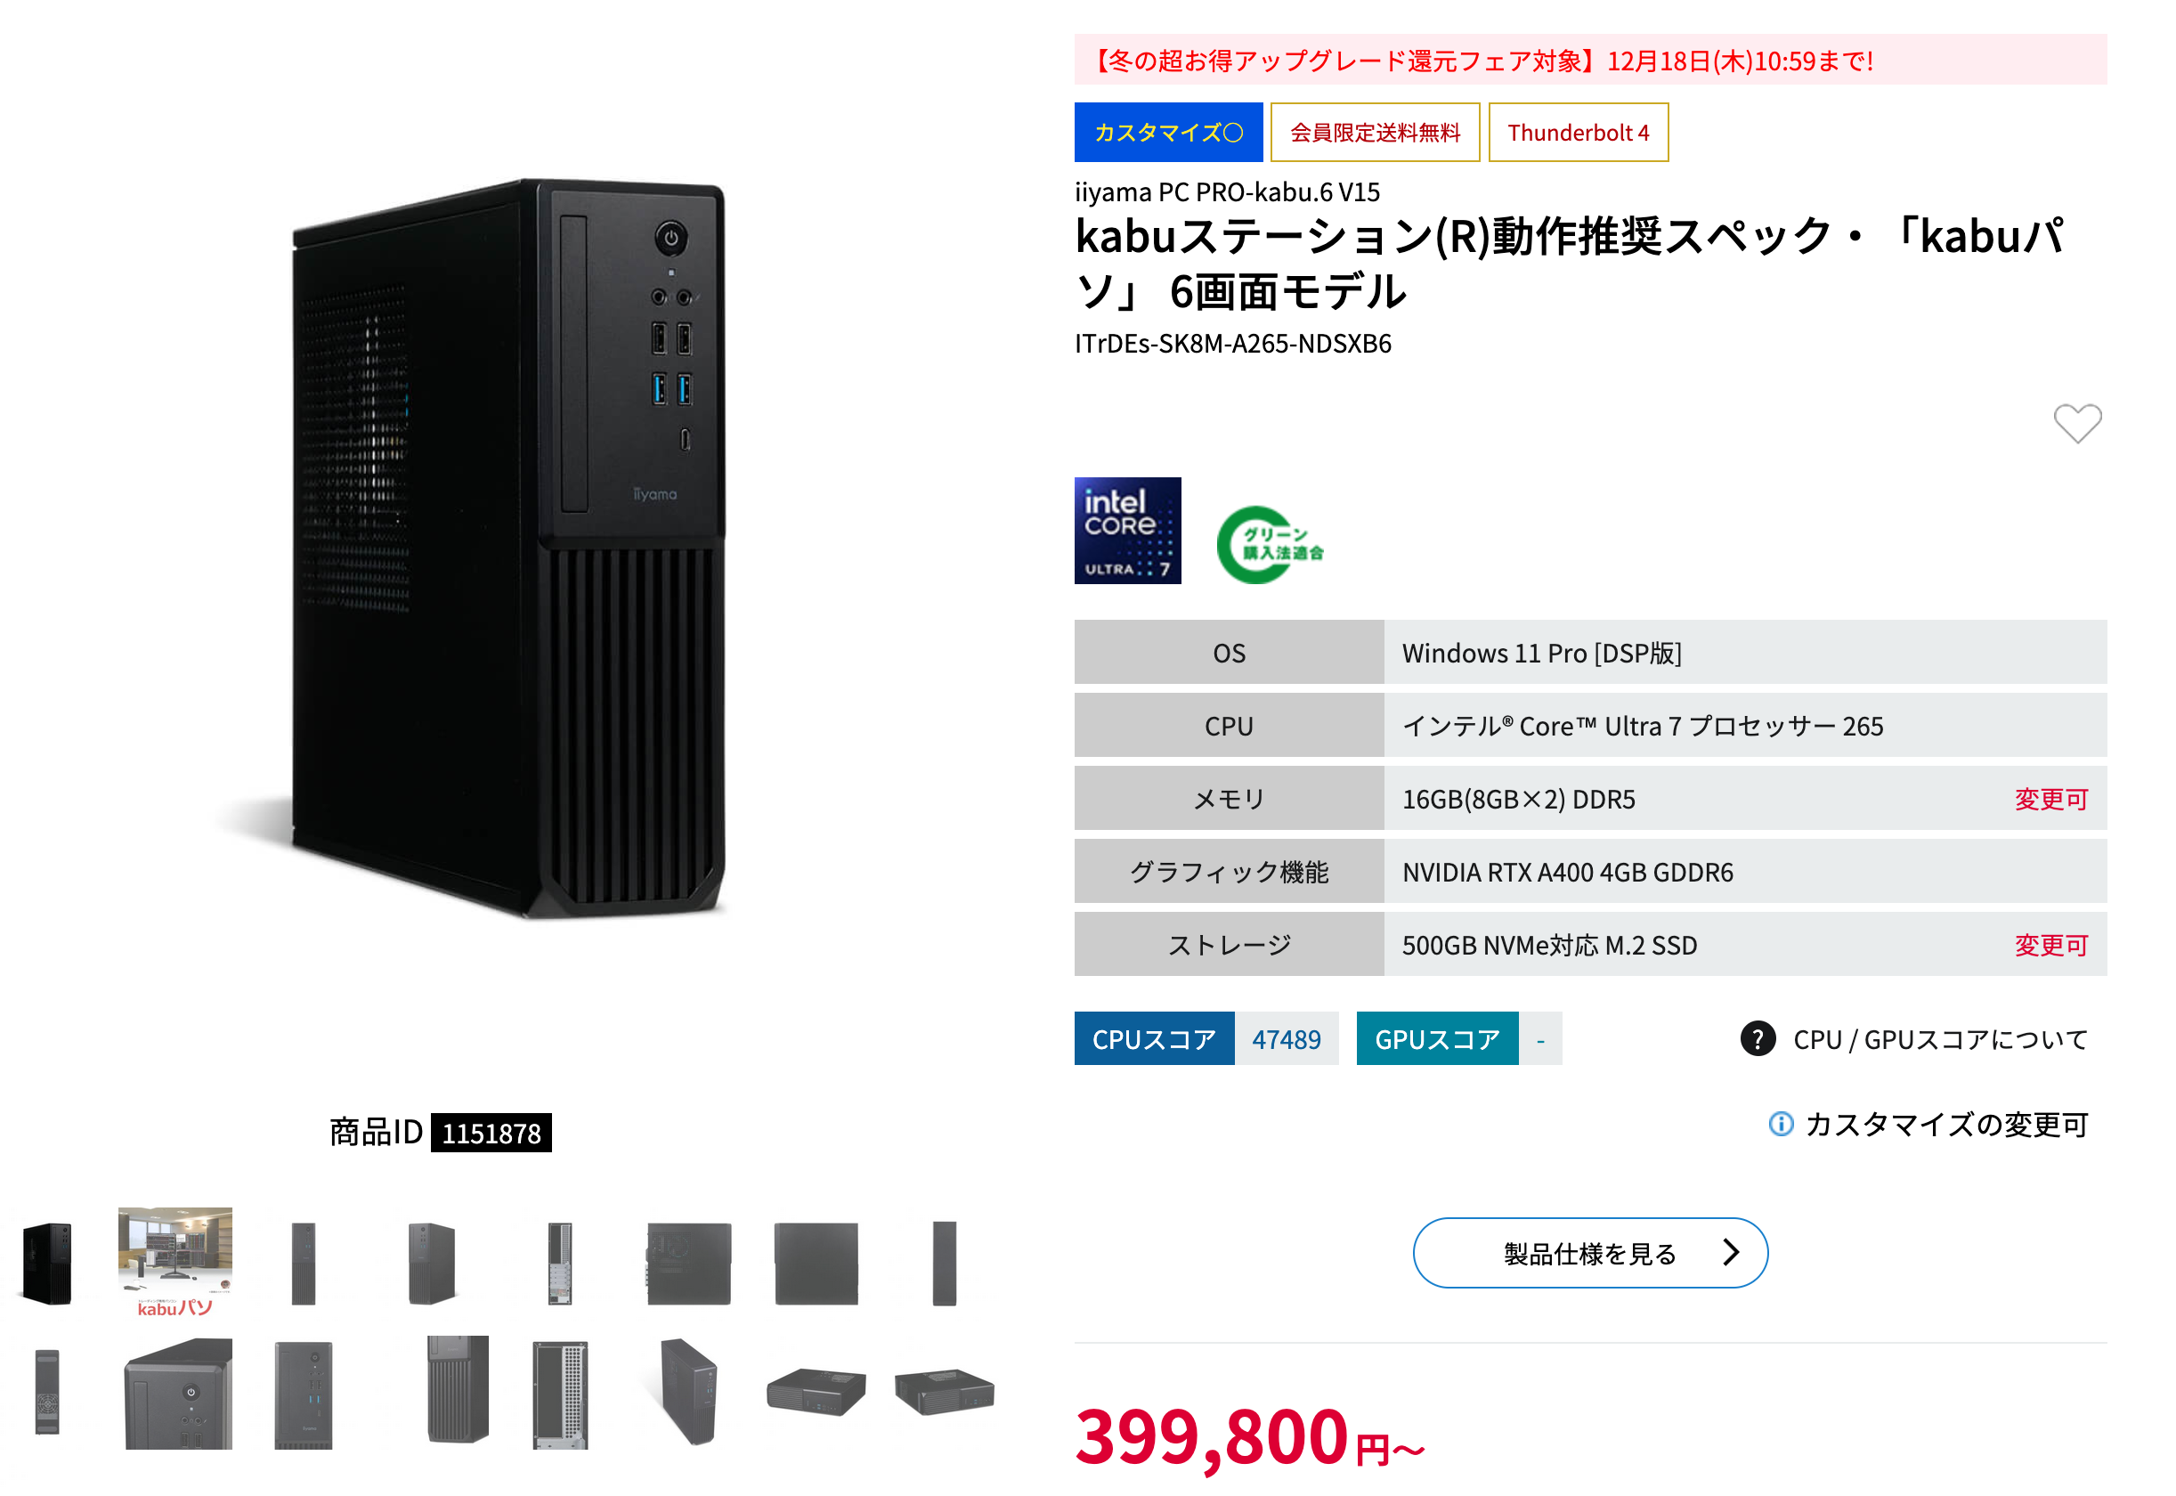Click 変更可 link in the メモリ row
Image resolution: width=2176 pixels, height=1496 pixels.
(2050, 799)
